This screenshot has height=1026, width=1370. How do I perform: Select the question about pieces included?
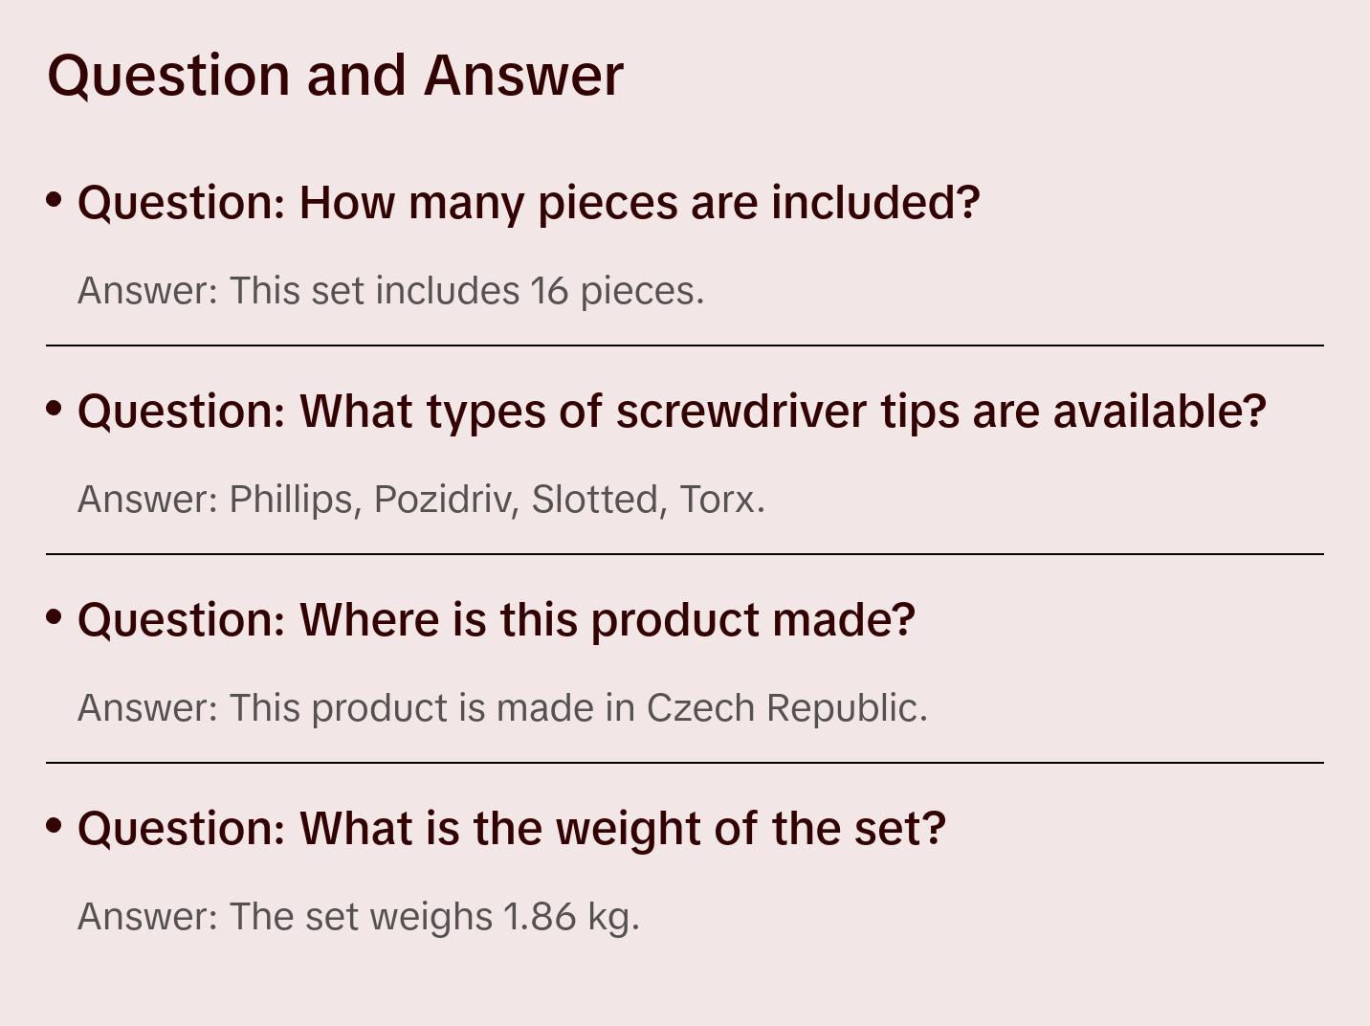click(x=528, y=203)
